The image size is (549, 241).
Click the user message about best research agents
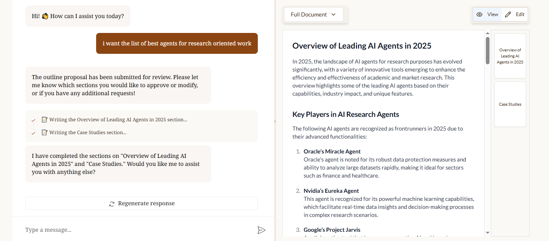[x=177, y=43]
